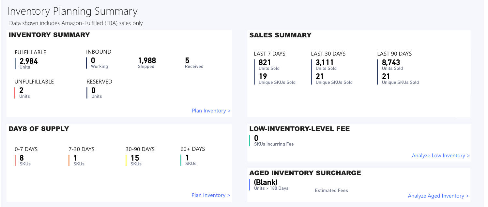Open Plan Inventory link under Days of Supply

(x=211, y=195)
